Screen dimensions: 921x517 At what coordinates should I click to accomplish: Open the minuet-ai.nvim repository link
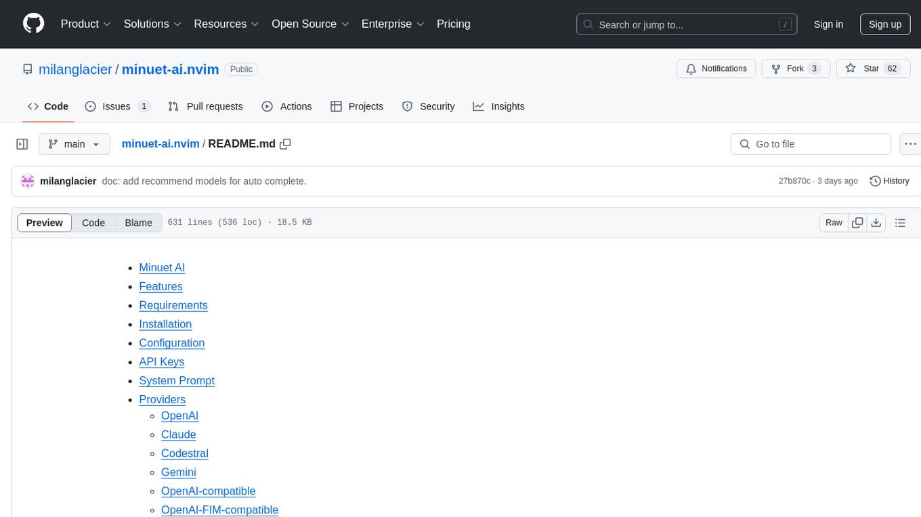(170, 69)
